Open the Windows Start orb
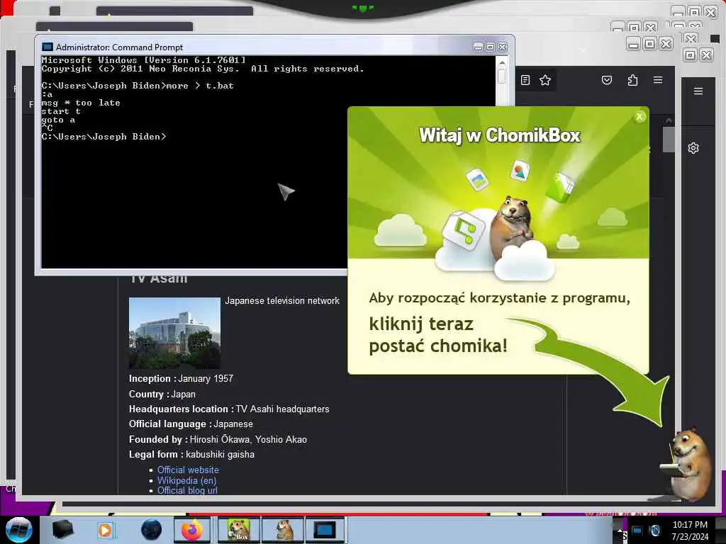The height and width of the screenshot is (544, 726). pos(18,530)
